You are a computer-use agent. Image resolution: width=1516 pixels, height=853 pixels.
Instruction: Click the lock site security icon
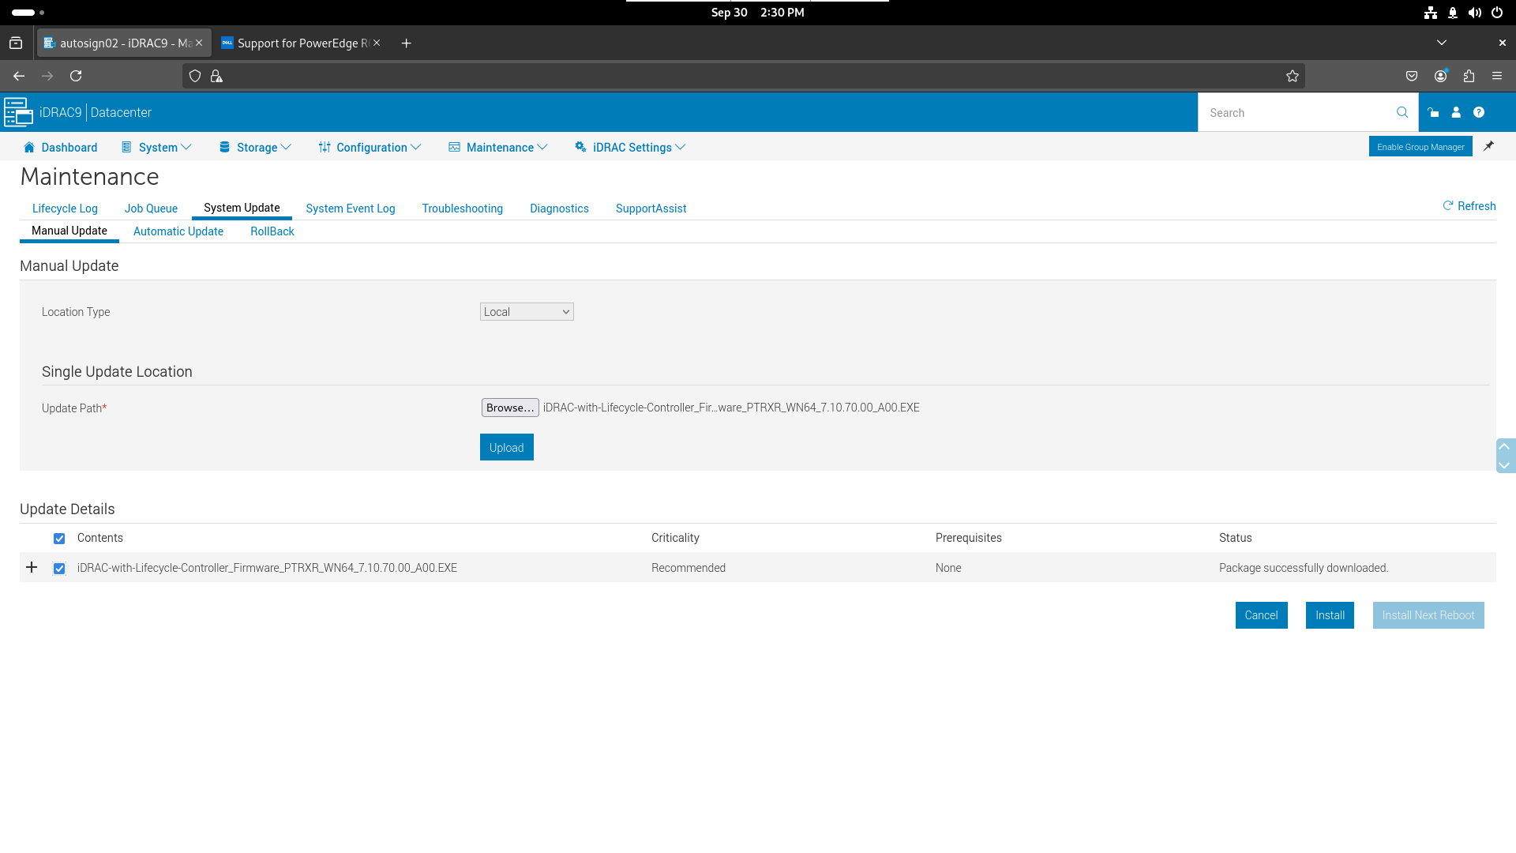coord(216,76)
